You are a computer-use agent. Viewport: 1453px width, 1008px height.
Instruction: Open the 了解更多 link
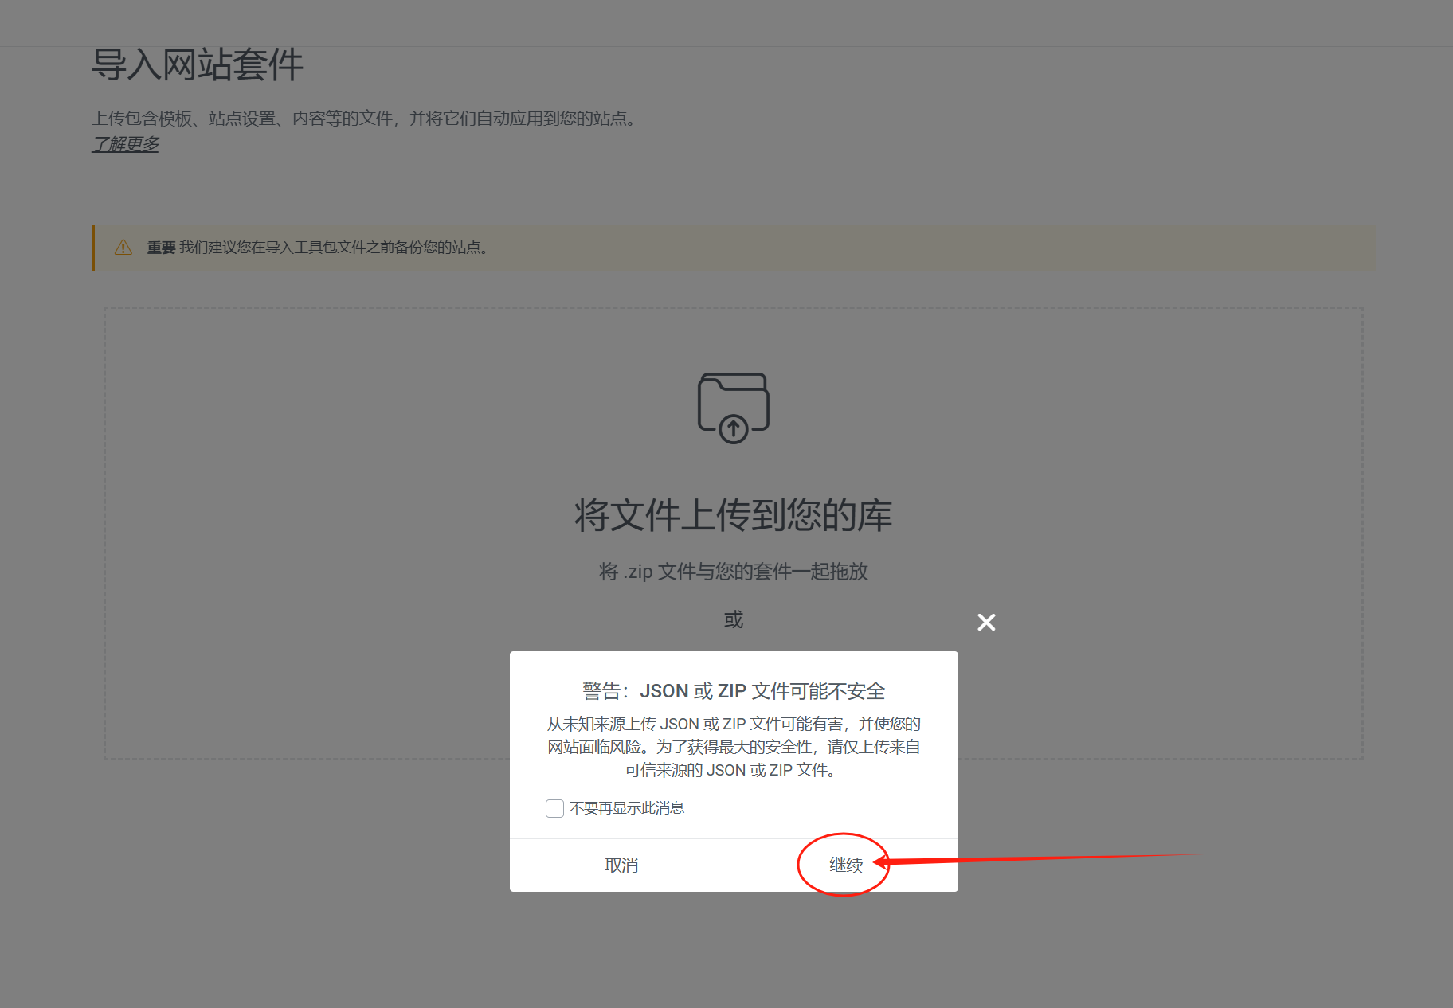pos(125,144)
